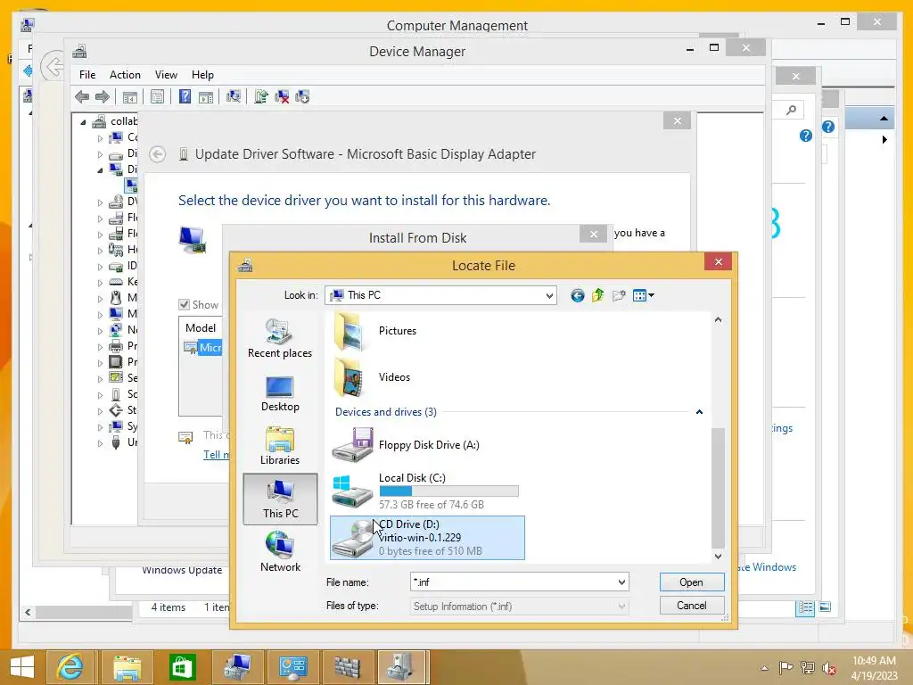Screen dimensions: 913x685
Task: Close the Locate File dialog
Action: coord(719,261)
